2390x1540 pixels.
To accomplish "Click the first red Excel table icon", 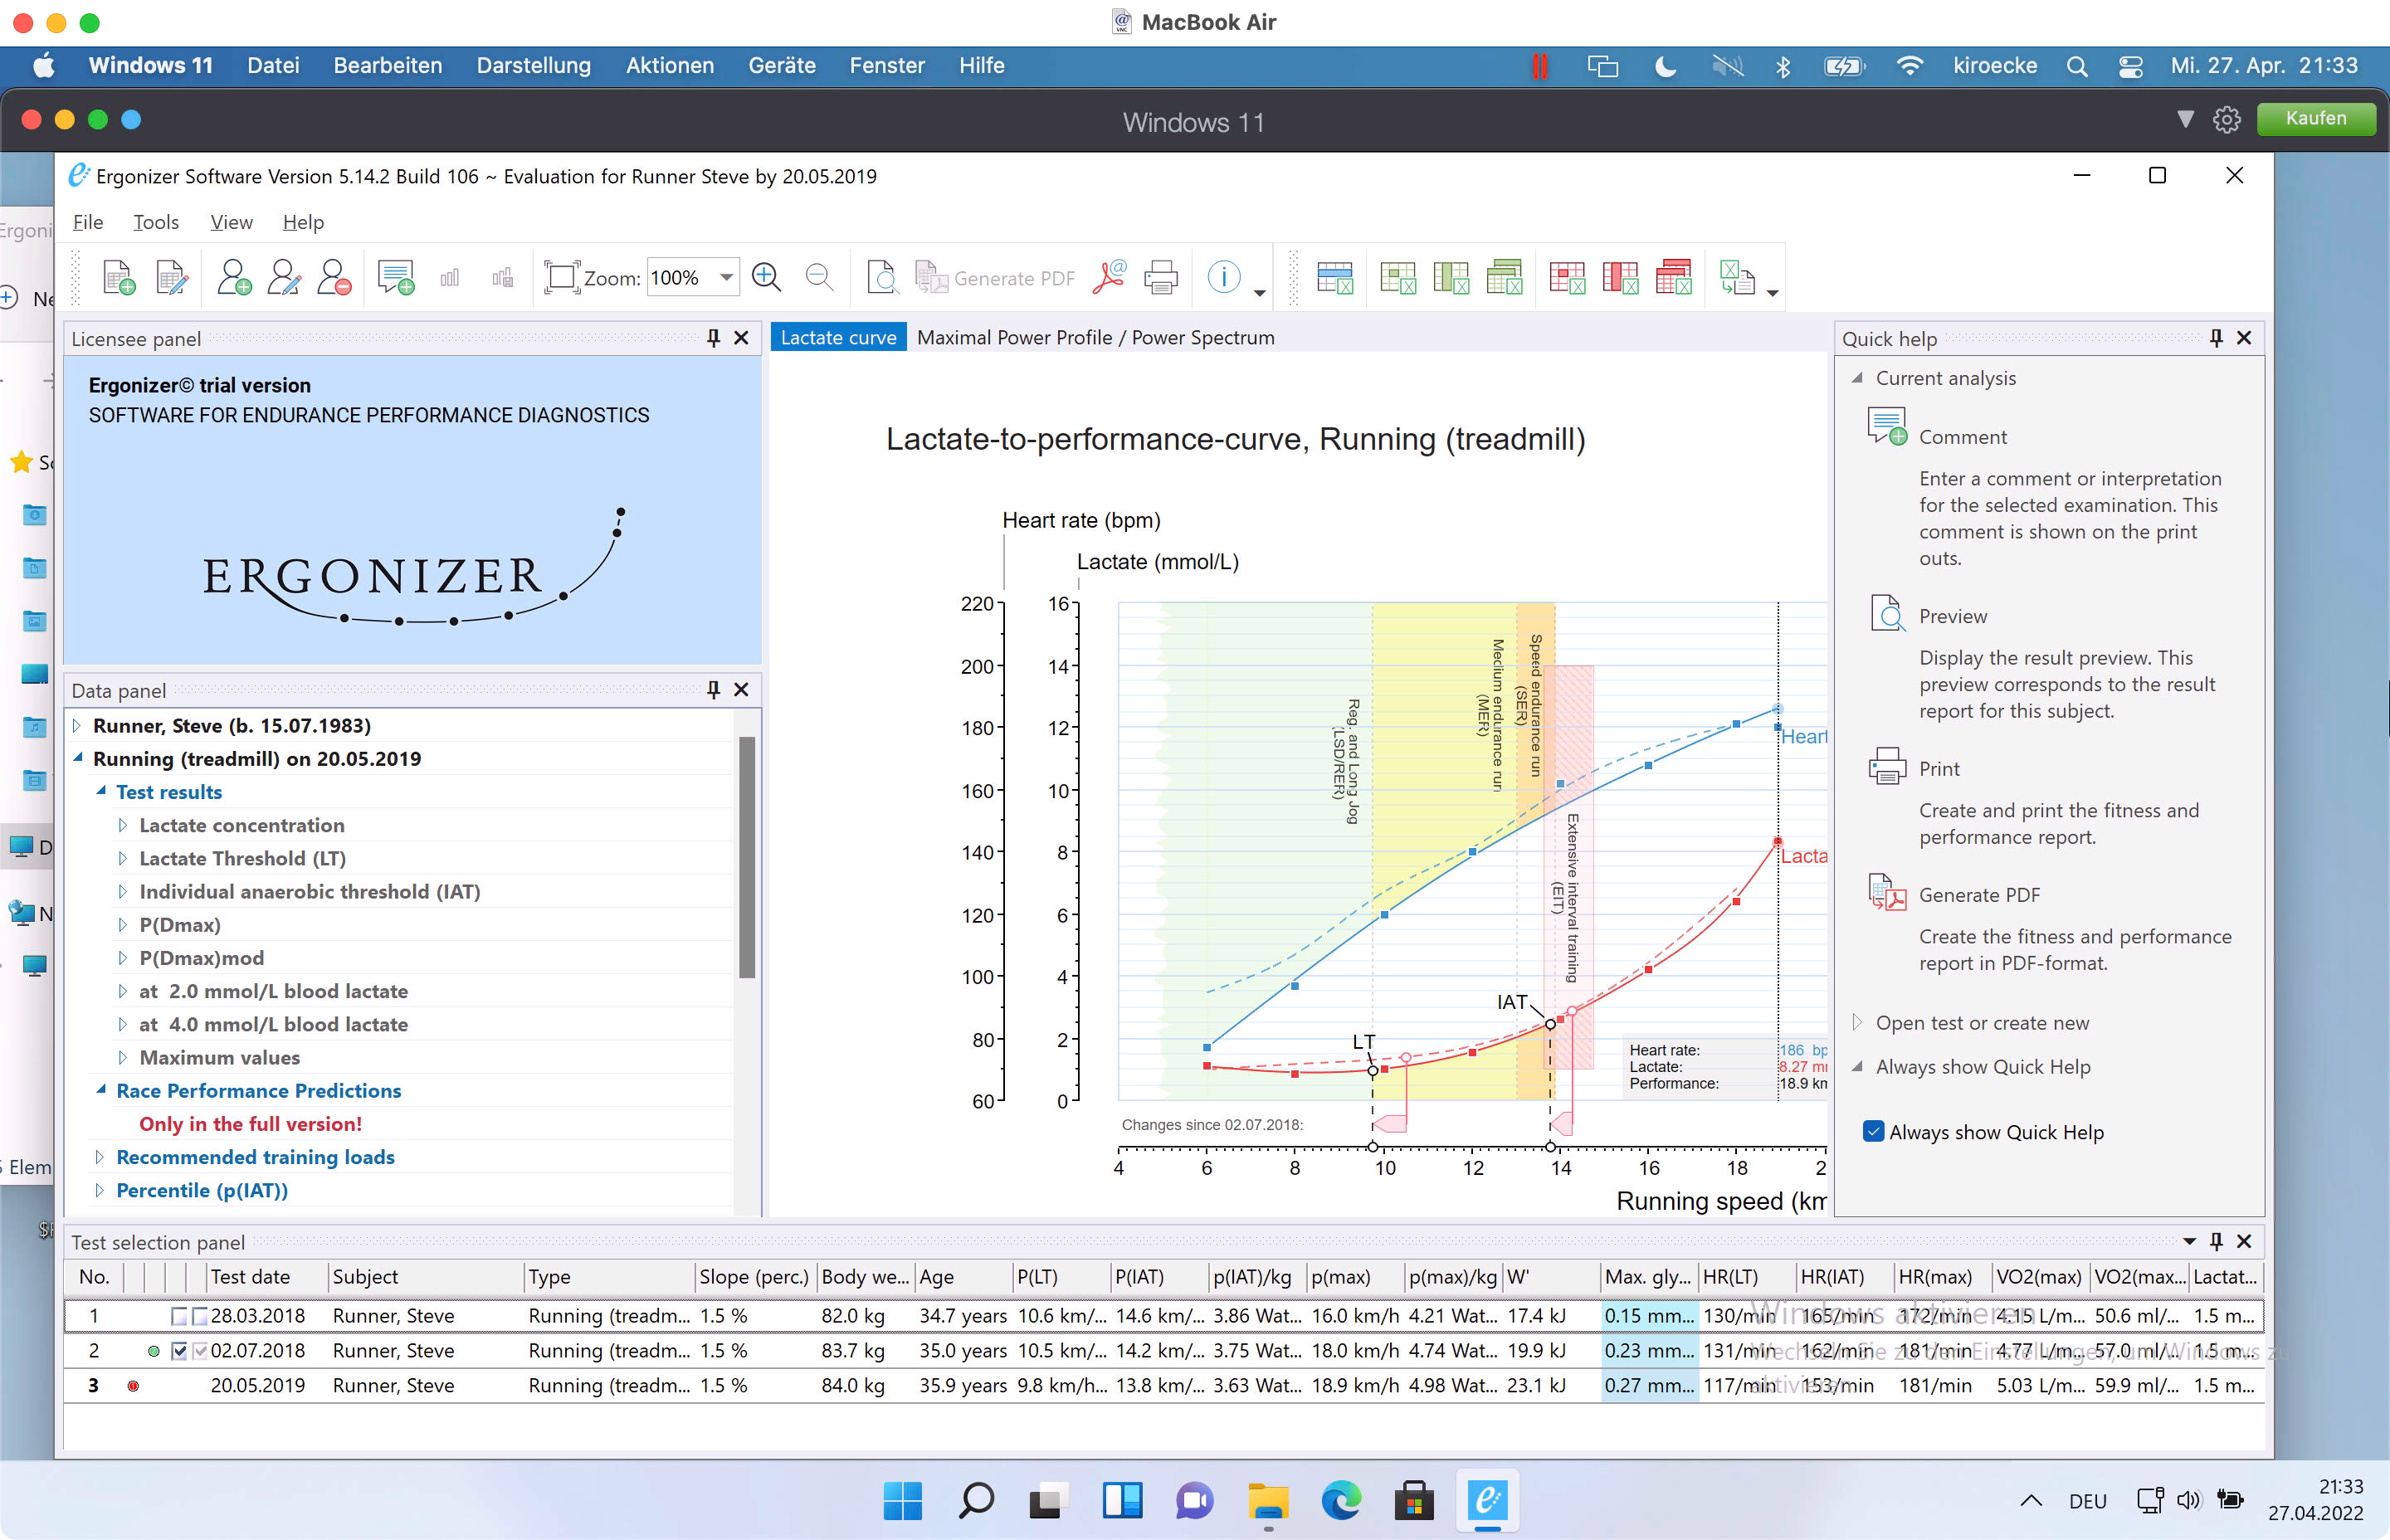I will tap(1567, 278).
